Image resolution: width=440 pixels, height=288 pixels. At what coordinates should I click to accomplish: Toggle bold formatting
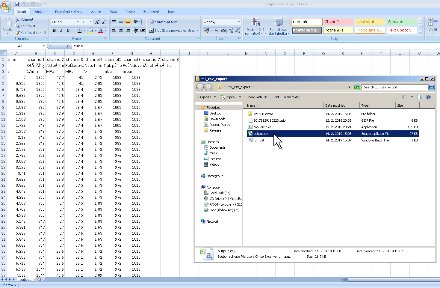coord(54,31)
